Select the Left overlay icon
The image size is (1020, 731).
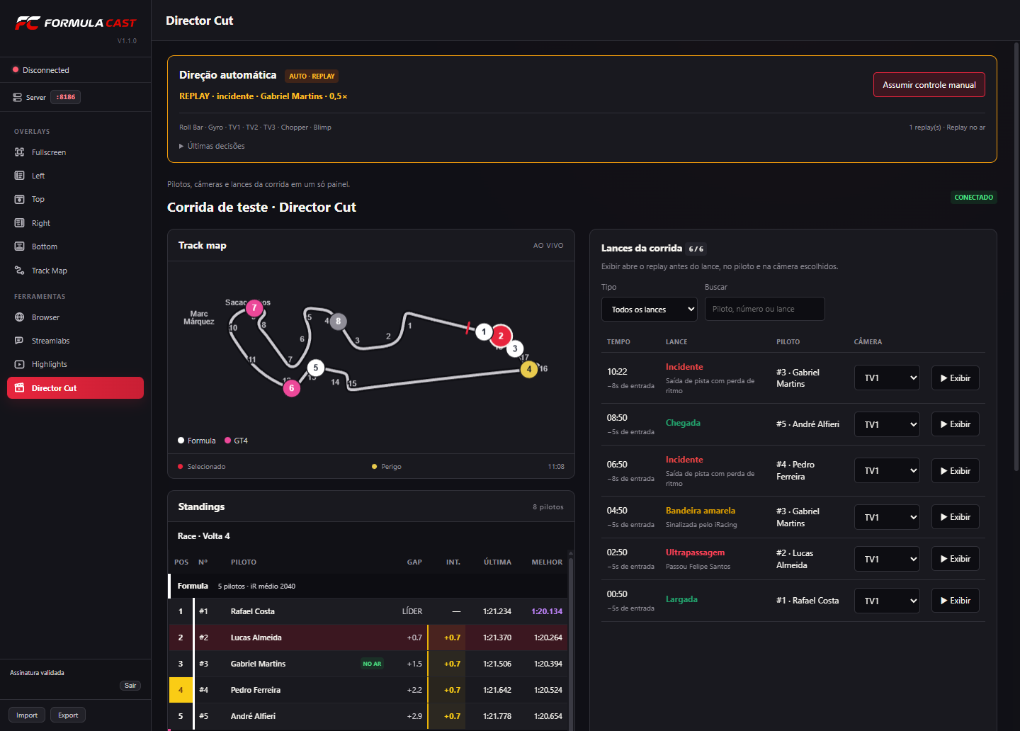19,176
